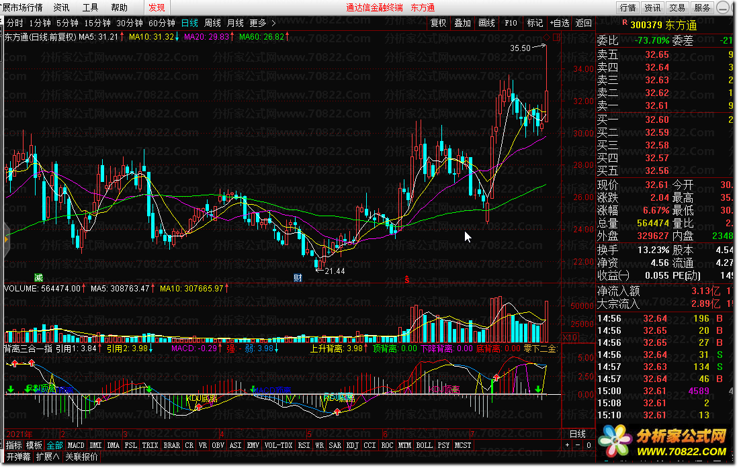Click the 35.50 high price label
This screenshot has height=468, width=739.
tap(520, 48)
